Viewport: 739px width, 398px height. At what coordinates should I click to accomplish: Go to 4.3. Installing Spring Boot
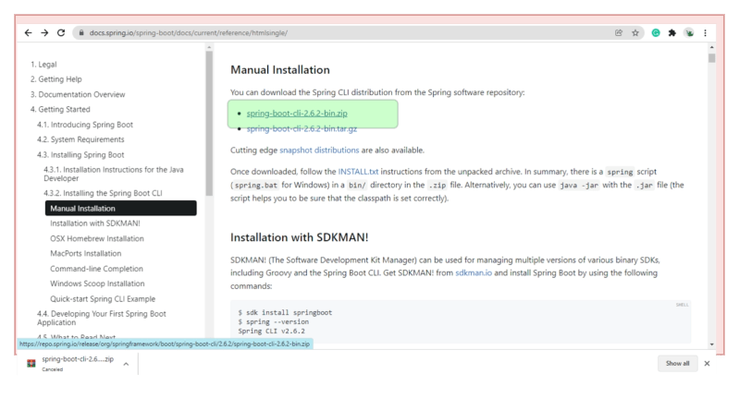[80, 155]
